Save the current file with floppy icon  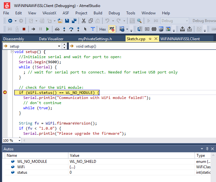(67, 21)
